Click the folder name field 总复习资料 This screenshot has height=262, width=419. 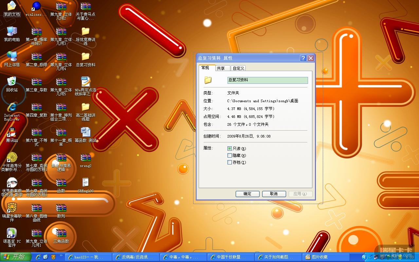[267, 80]
